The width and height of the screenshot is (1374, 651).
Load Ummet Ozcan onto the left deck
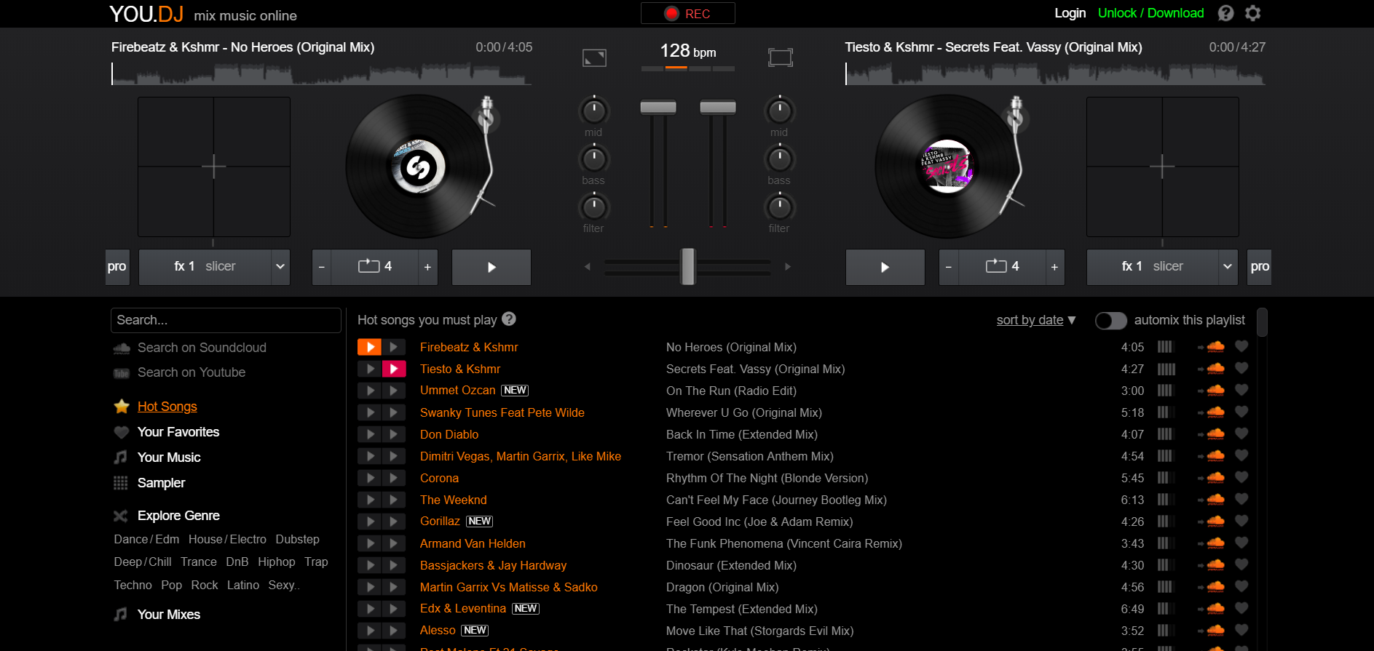[x=370, y=391]
